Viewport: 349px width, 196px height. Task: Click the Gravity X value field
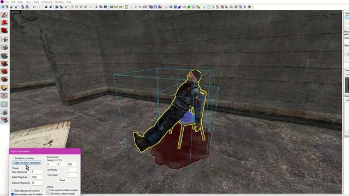coord(52,164)
